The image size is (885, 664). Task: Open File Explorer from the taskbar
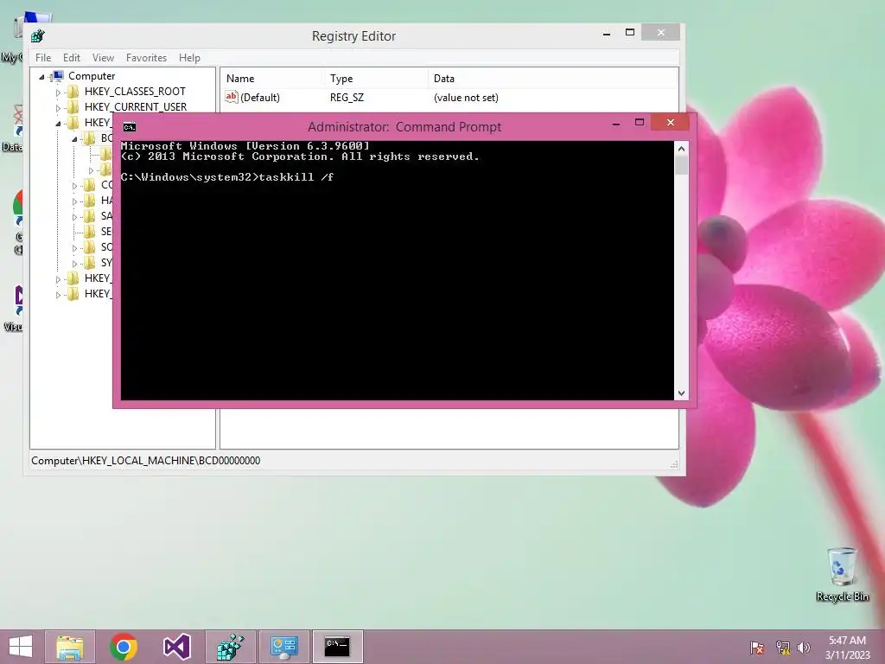(x=70, y=647)
